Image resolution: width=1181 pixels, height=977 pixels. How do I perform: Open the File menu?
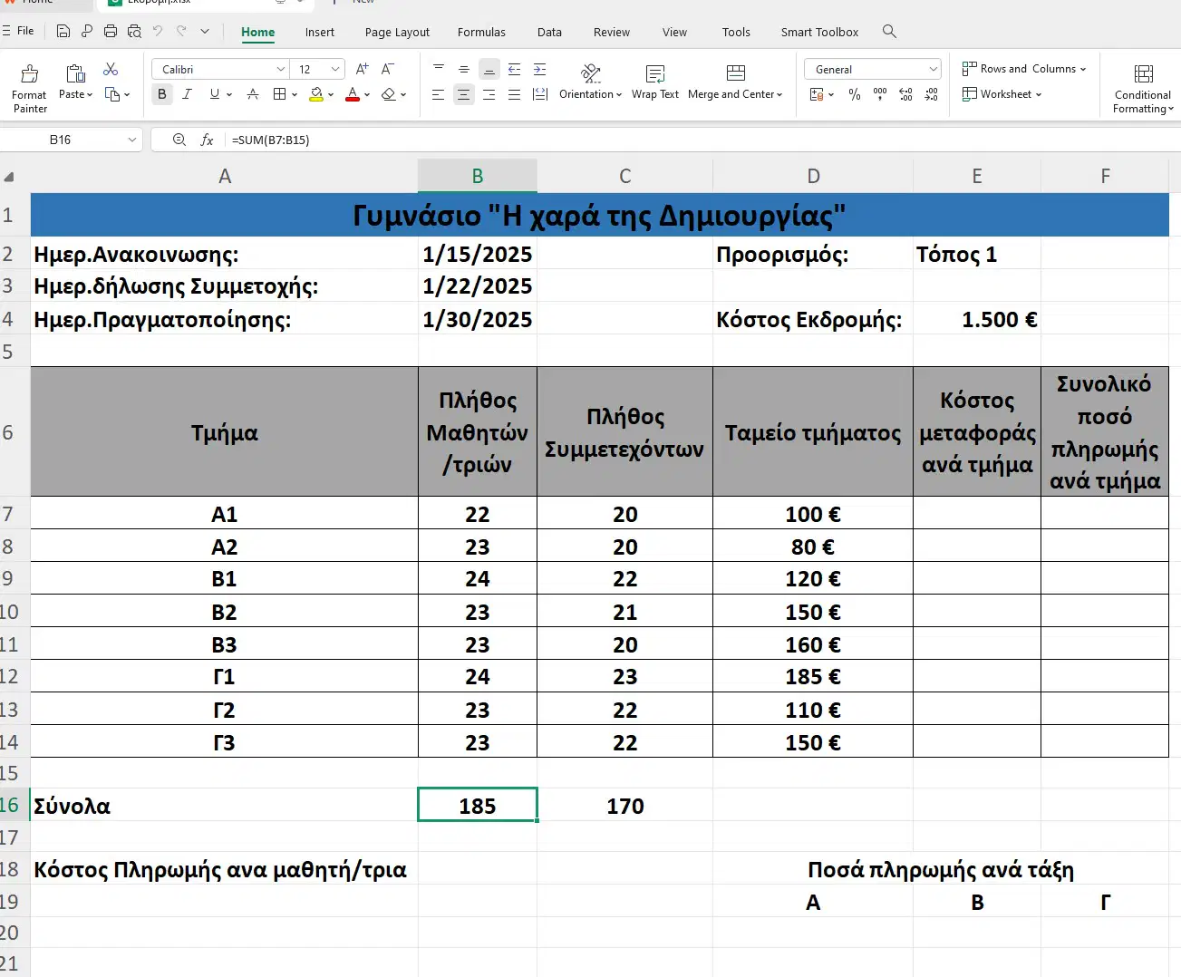click(18, 31)
